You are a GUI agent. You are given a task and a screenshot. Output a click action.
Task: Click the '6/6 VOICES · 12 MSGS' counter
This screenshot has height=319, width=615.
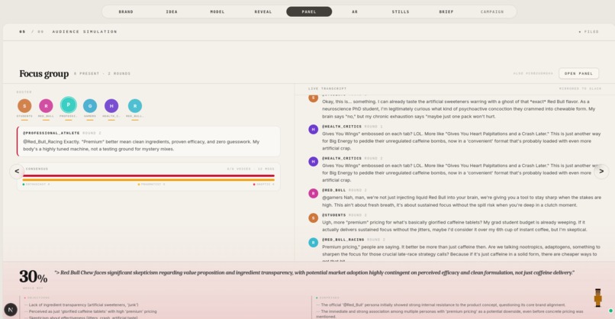click(250, 169)
